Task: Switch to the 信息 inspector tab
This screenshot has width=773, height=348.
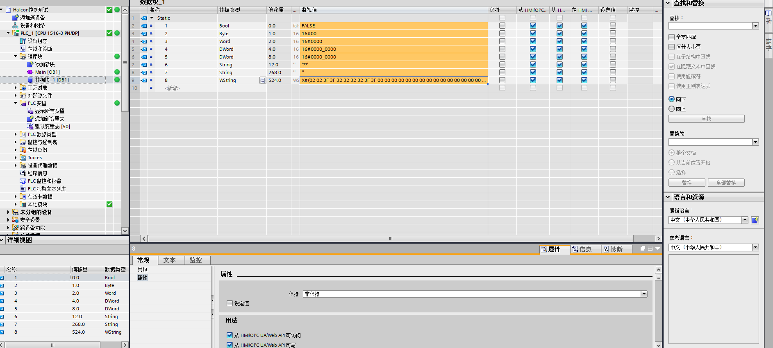Action: [585, 249]
